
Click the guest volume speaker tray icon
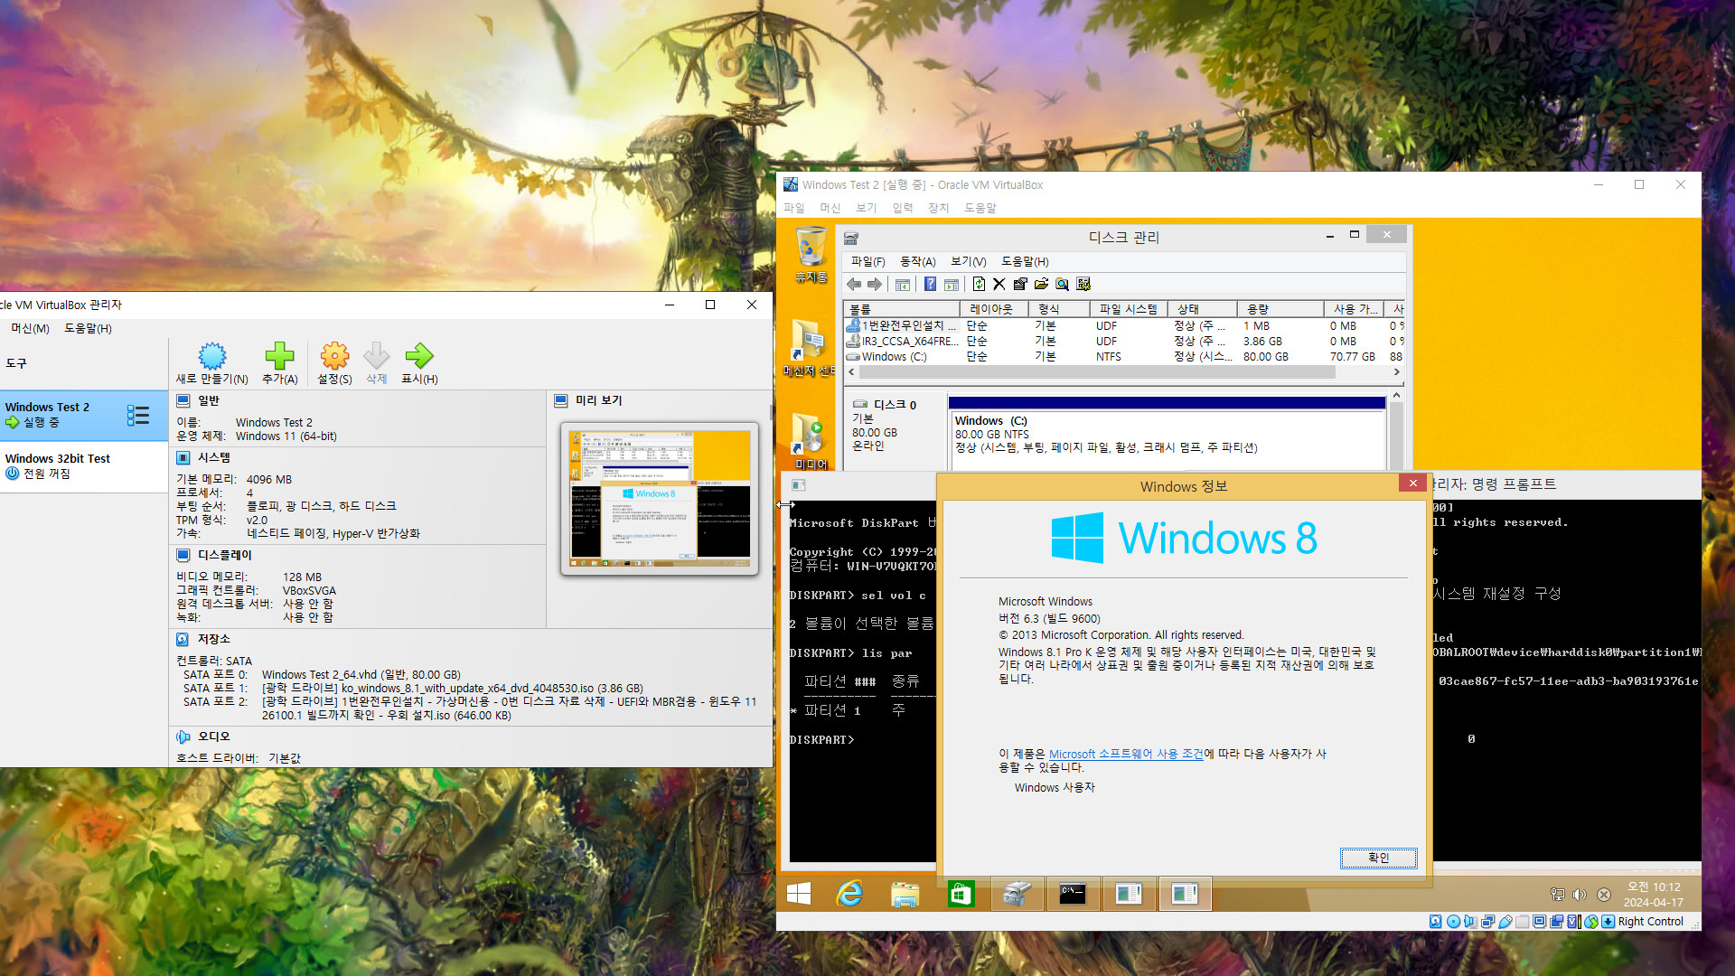tap(1580, 895)
